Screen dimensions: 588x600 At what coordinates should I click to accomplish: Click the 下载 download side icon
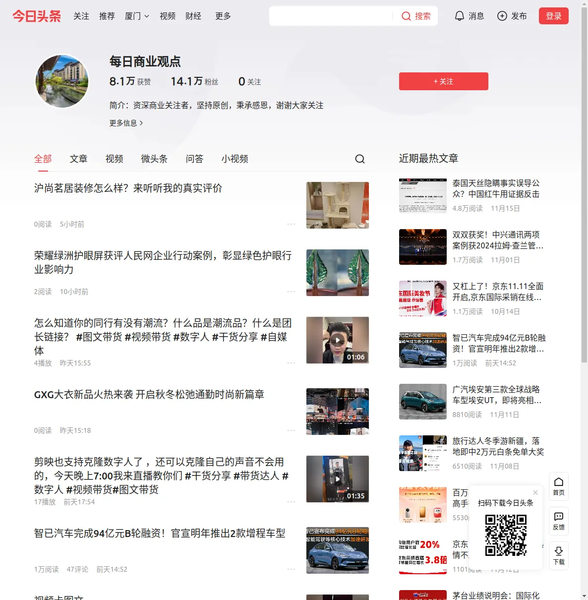pos(559,556)
